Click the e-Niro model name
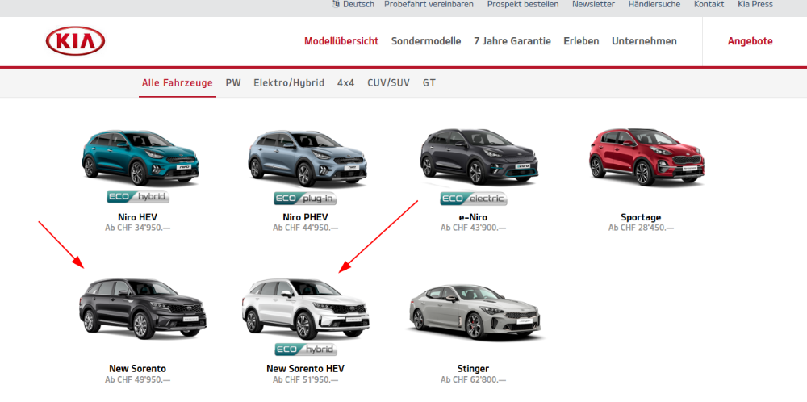Viewport: 807px width, 402px height. pos(473,217)
